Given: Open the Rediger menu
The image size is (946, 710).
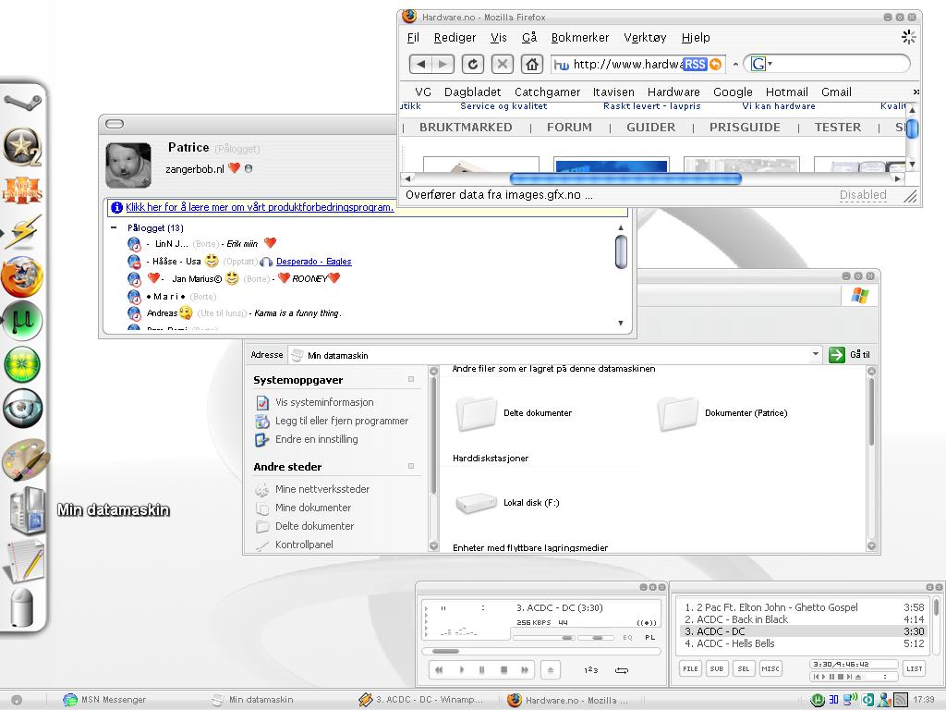Looking at the screenshot, I should coord(455,37).
